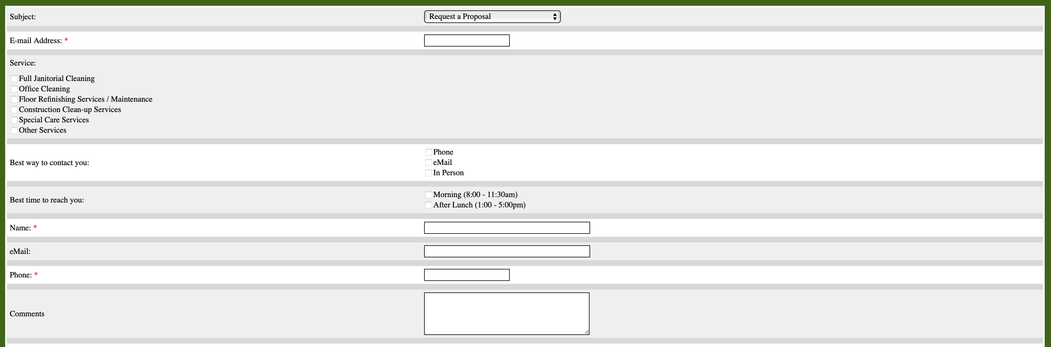Click the E-mail Address input field
The width and height of the screenshot is (1051, 347).
[x=466, y=41]
